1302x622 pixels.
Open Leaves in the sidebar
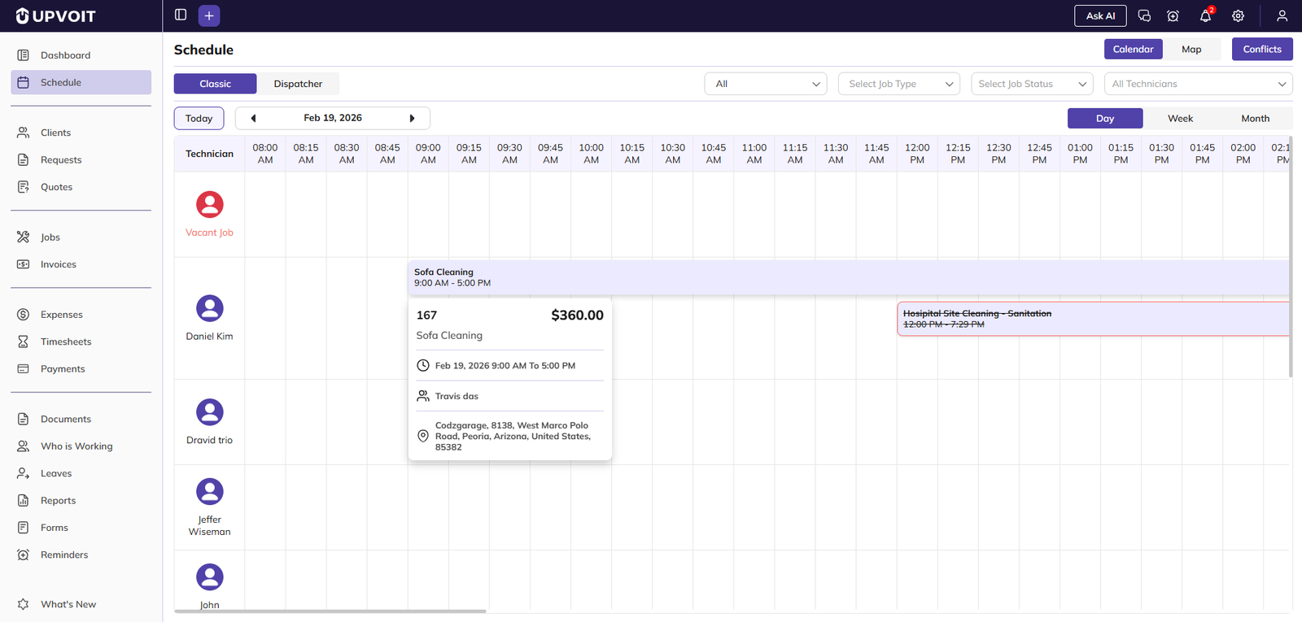pos(81,473)
